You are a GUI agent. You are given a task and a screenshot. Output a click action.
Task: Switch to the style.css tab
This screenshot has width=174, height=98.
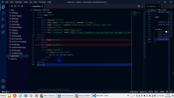[x=152, y=6]
